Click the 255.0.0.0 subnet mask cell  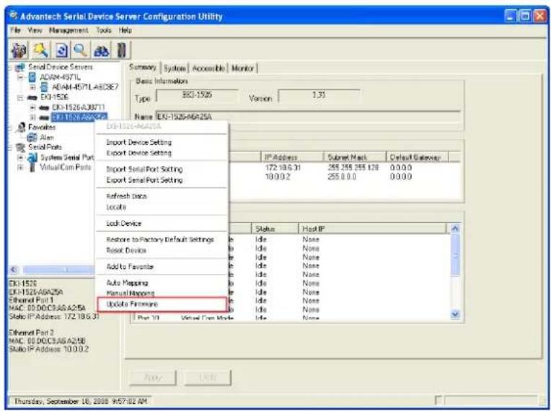pyautogui.click(x=342, y=177)
